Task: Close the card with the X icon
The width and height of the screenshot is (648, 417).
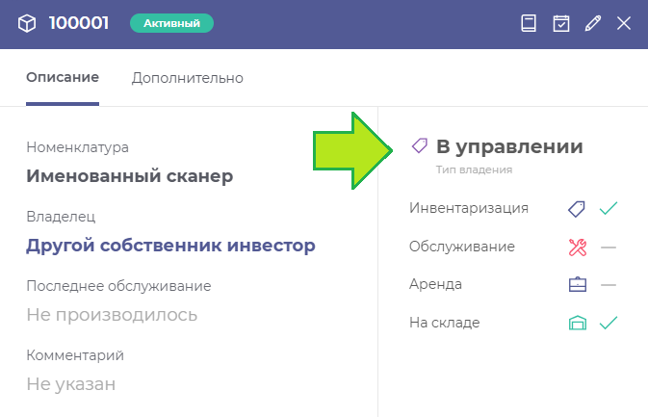Action: (624, 24)
